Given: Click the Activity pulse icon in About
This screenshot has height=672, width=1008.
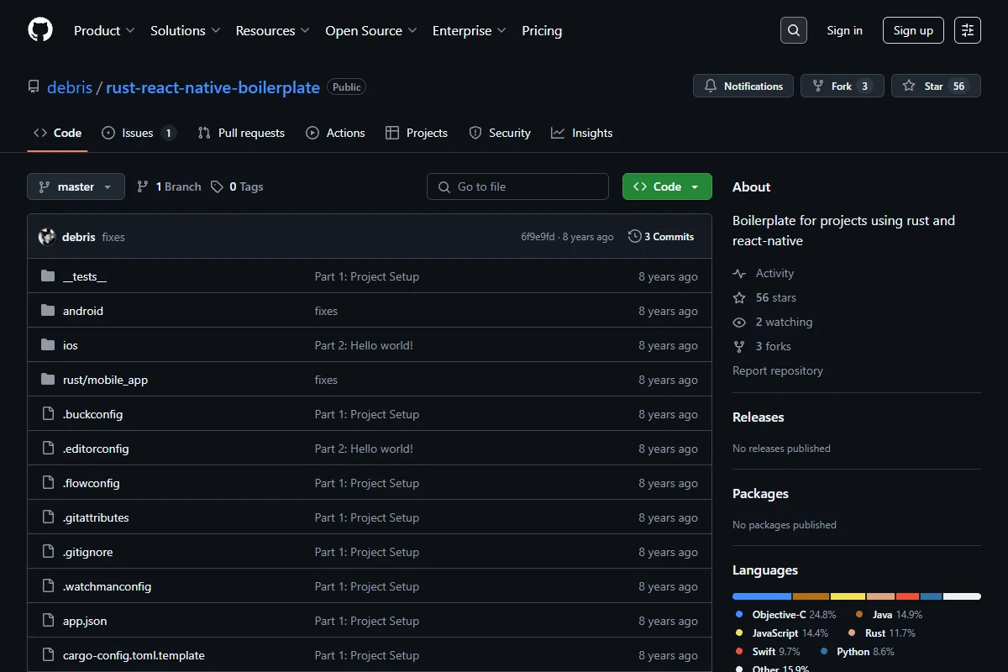Looking at the screenshot, I should pos(739,273).
